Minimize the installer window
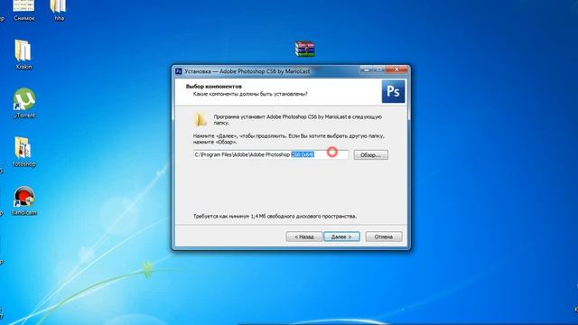The width and height of the screenshot is (578, 325). point(366,70)
